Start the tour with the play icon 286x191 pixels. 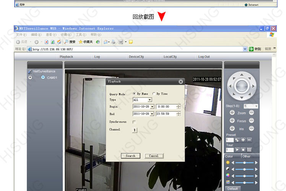coord(237,150)
